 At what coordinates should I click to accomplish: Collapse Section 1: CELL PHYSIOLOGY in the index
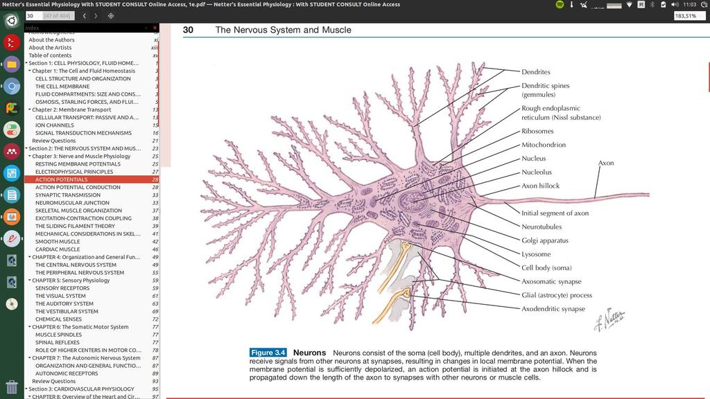point(26,63)
